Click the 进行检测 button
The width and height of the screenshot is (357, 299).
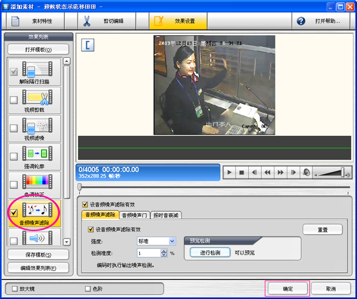point(210,253)
